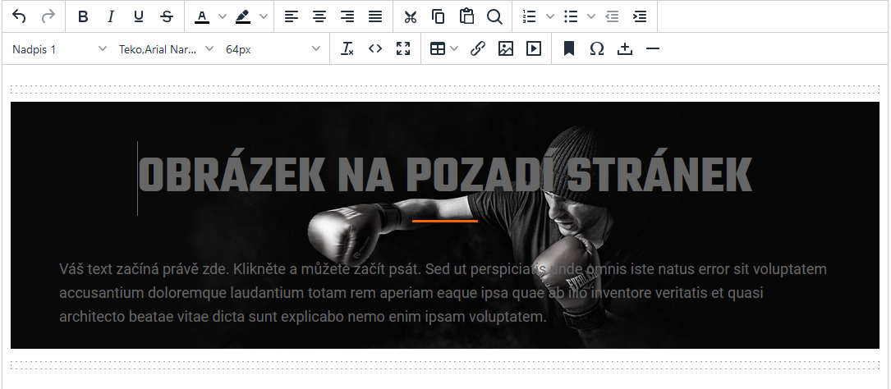Open special characters omega icon
891x389 pixels.
tap(597, 49)
